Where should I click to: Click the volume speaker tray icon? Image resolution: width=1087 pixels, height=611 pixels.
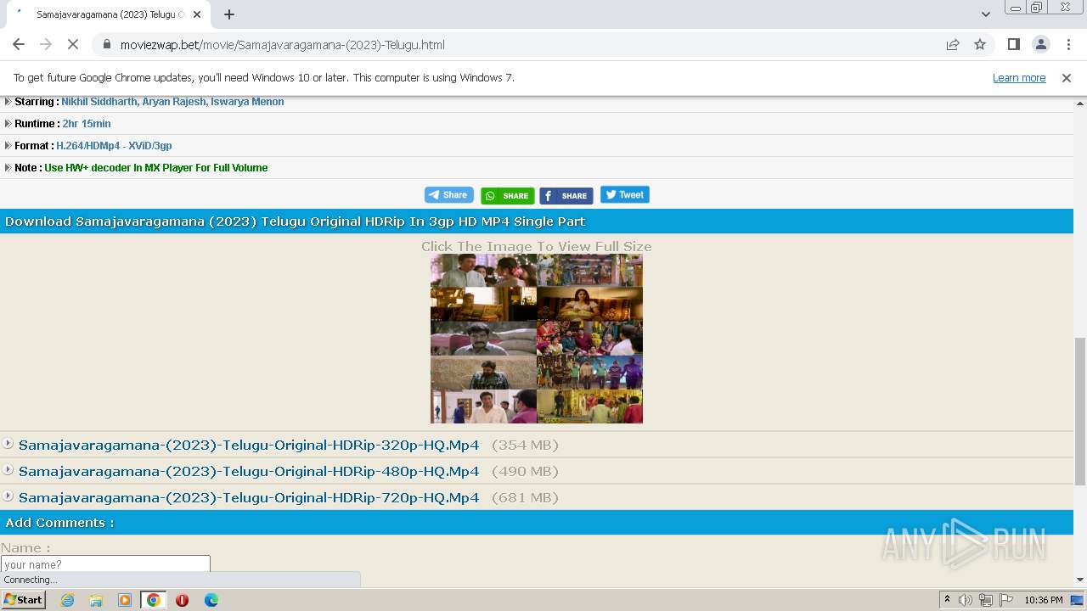[x=966, y=600]
